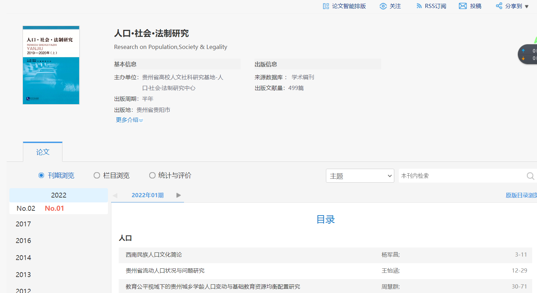Open the 原版目录浏览 link
Viewport: 537px width, 293px height.
click(x=521, y=195)
